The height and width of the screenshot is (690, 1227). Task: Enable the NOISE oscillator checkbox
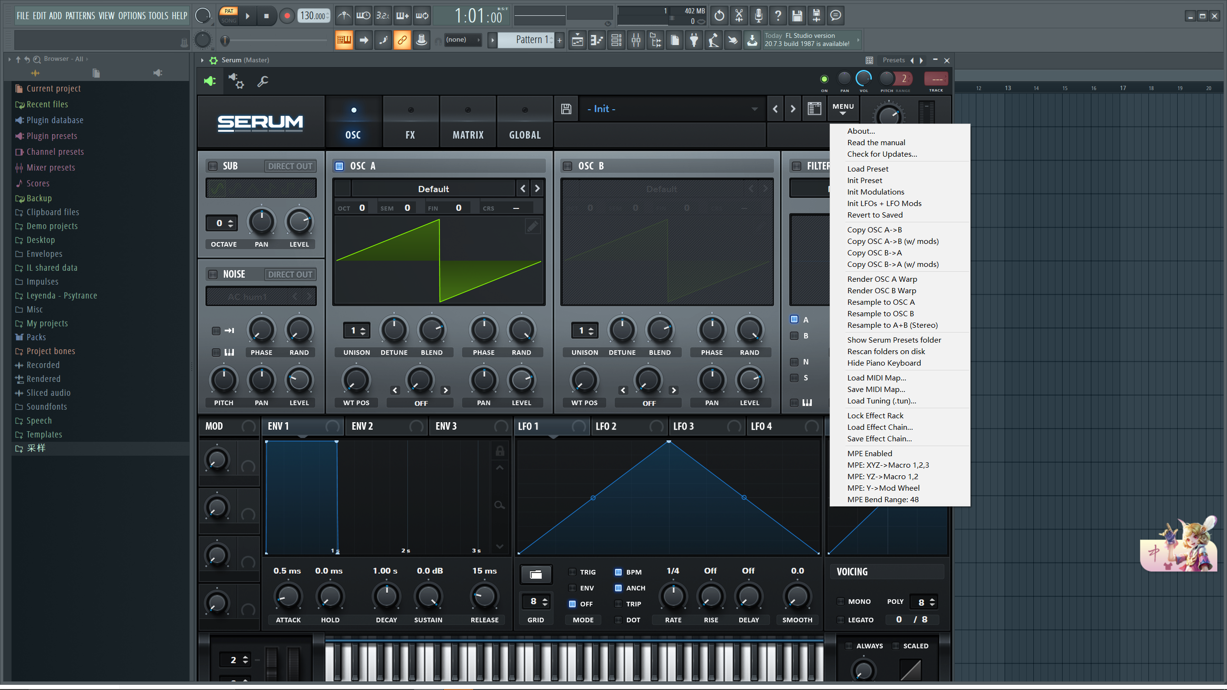(213, 274)
